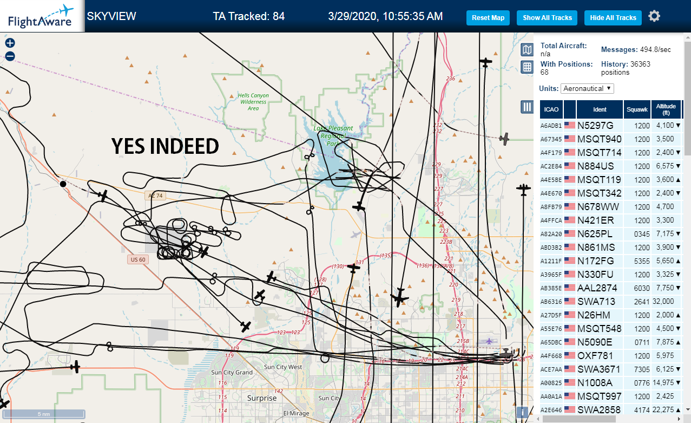Viewport: 691px width, 423px height.
Task: Open the FlightAware logo link
Action: 42,16
